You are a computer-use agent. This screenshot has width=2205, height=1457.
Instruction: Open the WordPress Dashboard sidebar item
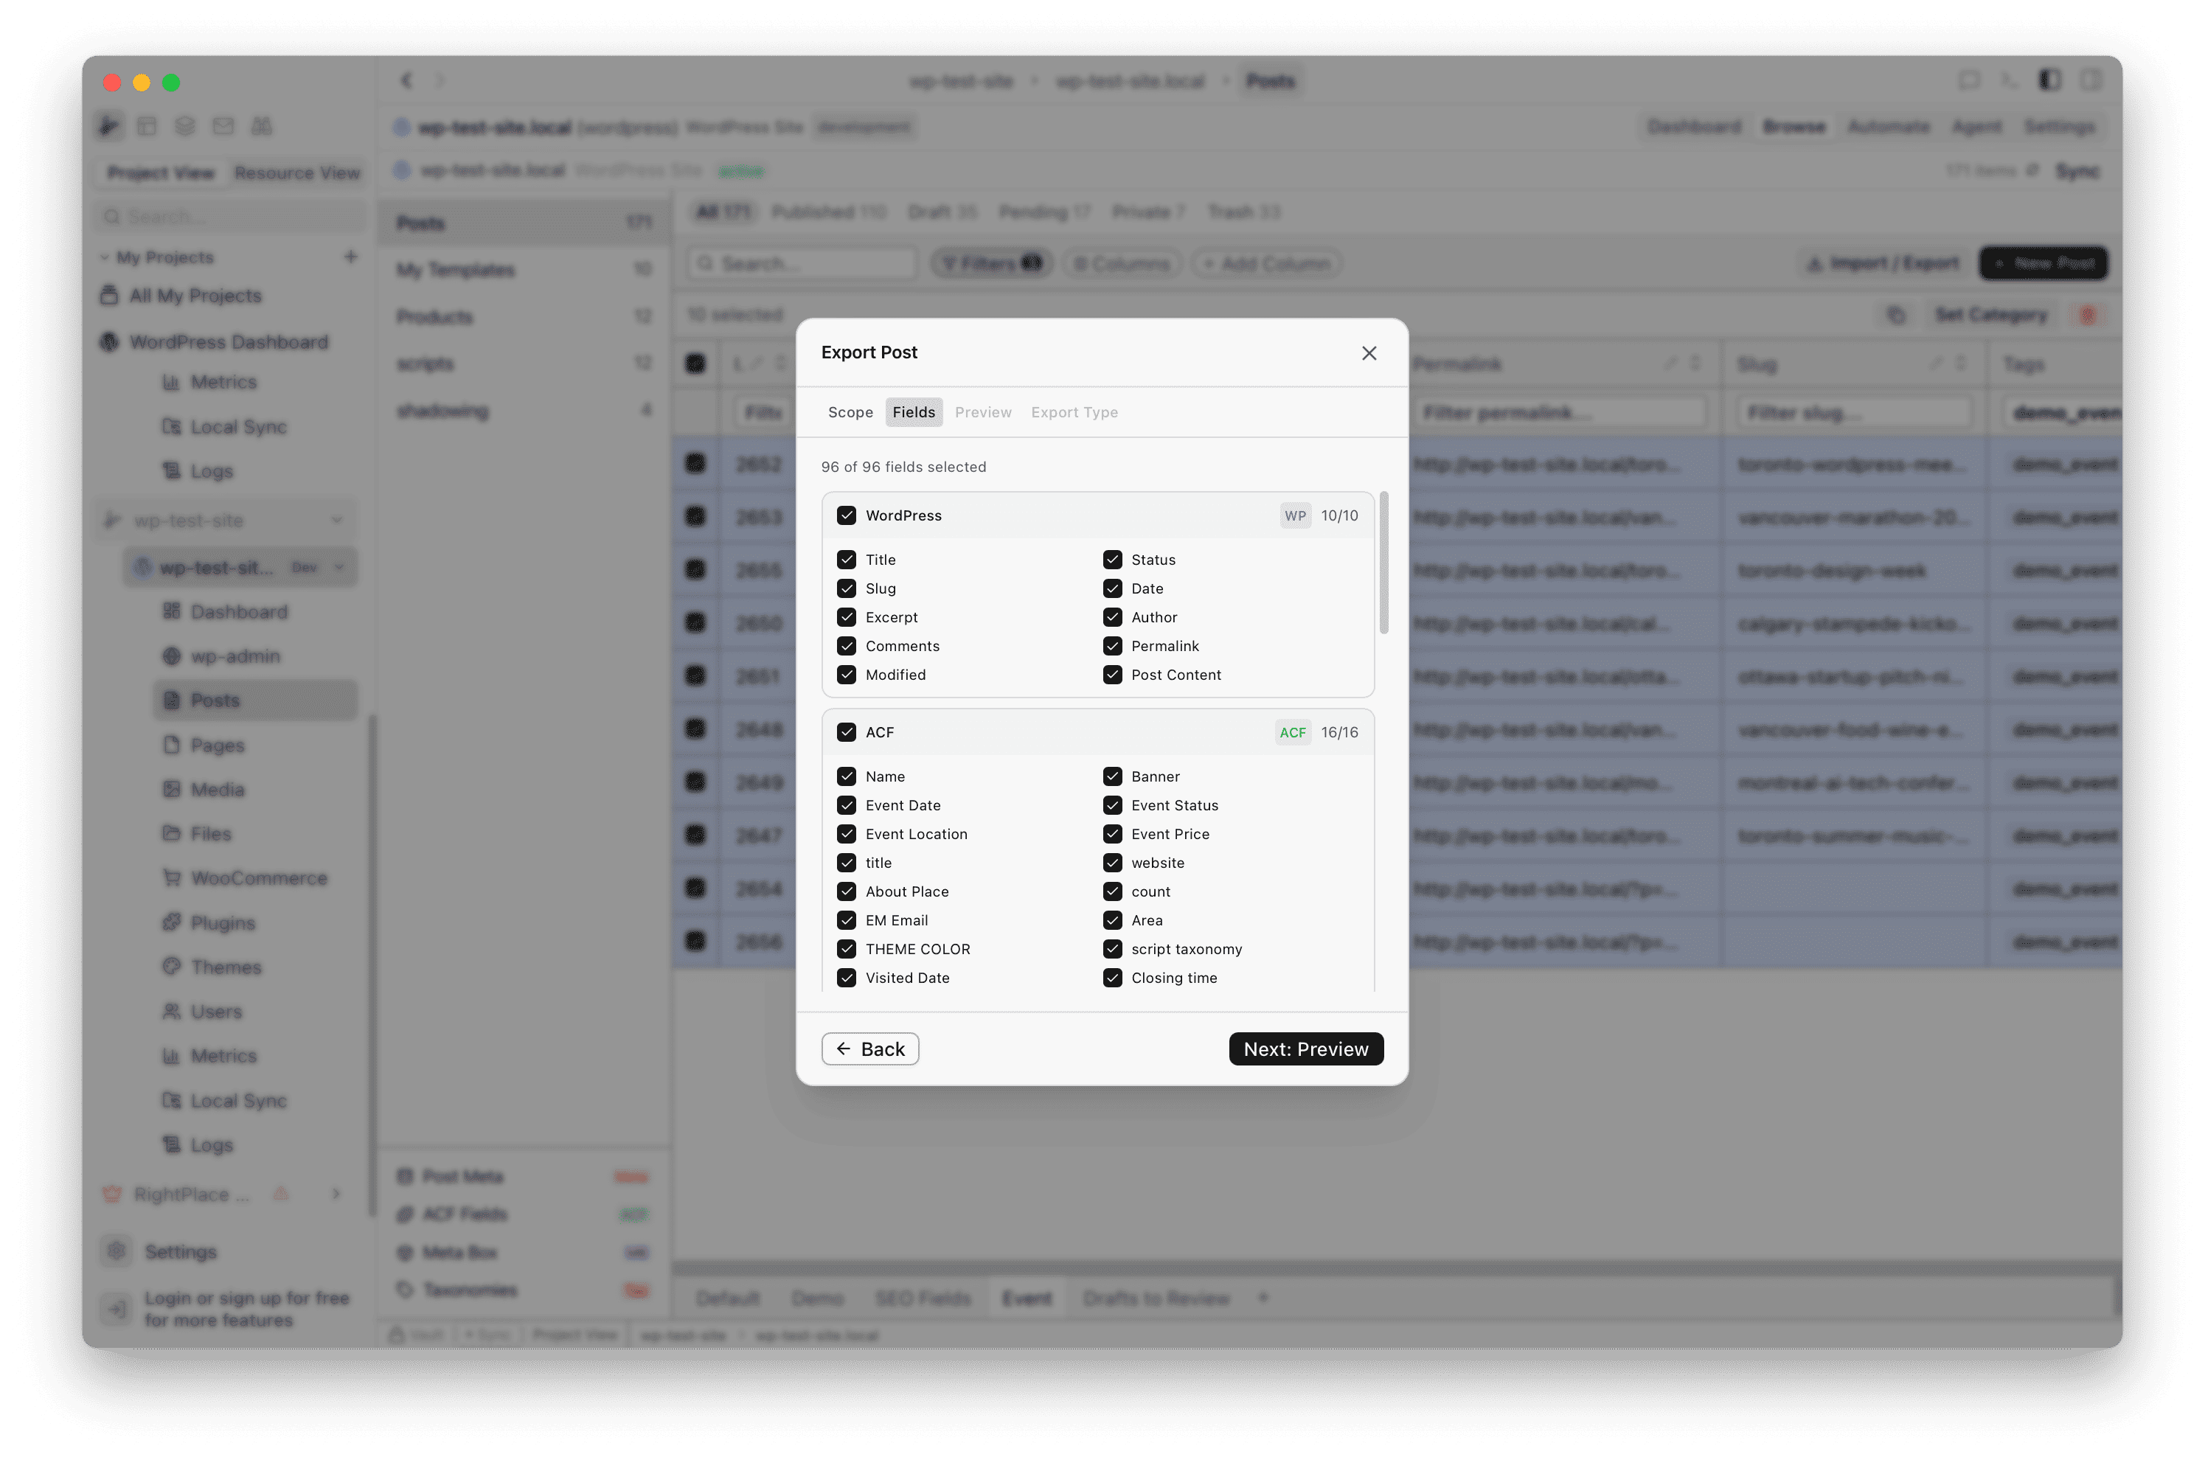tap(228, 342)
